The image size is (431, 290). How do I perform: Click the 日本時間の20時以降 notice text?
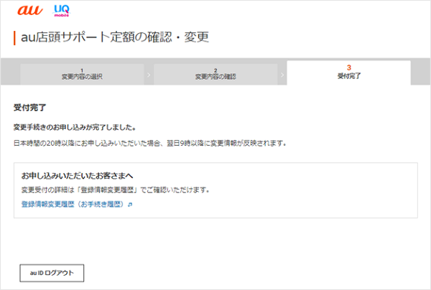(x=149, y=143)
